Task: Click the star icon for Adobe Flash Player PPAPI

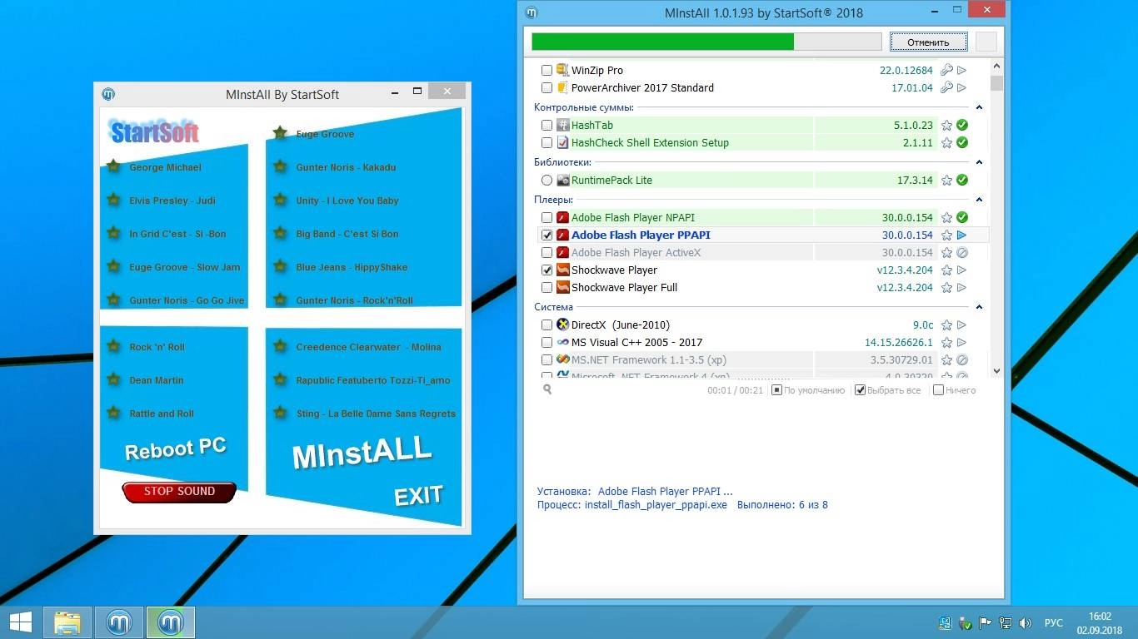Action: (x=946, y=235)
